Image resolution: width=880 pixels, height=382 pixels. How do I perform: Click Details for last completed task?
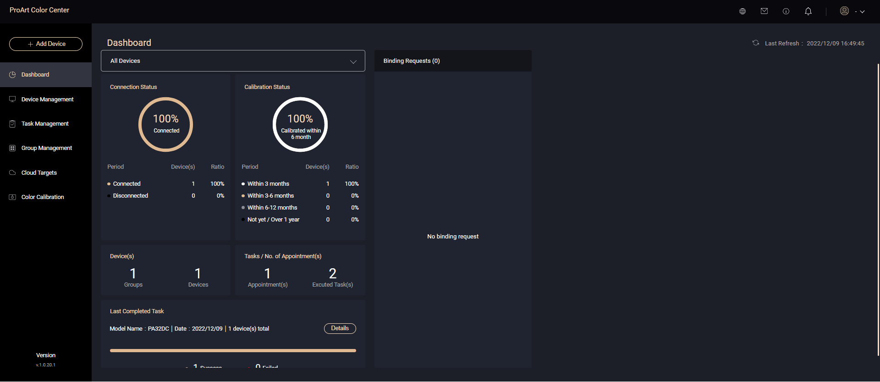[x=340, y=328]
